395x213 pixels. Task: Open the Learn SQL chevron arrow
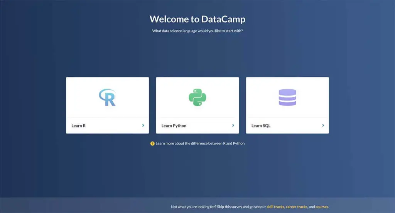[x=323, y=126]
